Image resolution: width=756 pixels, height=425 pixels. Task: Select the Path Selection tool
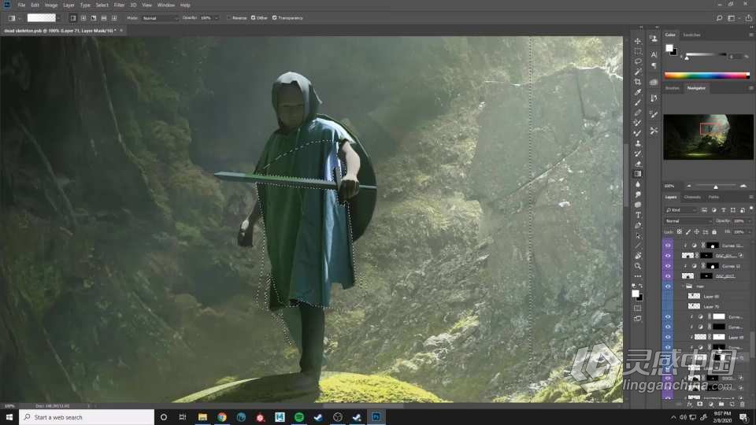[x=638, y=235]
